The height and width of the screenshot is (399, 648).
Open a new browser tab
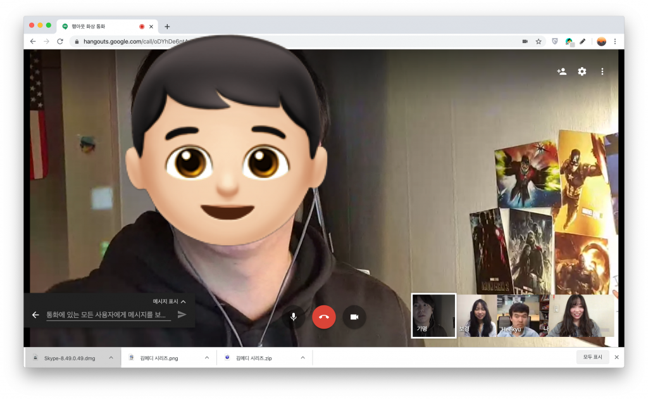(167, 27)
